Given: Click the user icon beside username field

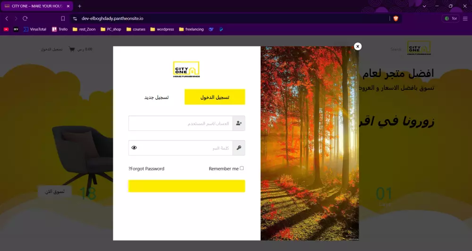Looking at the screenshot, I should (x=239, y=123).
